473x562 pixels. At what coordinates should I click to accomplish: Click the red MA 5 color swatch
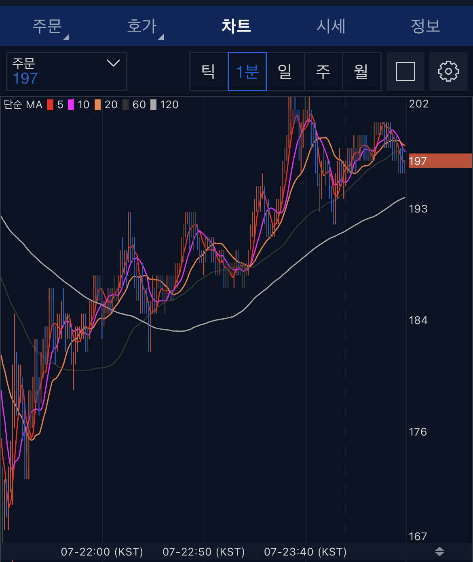pos(51,105)
